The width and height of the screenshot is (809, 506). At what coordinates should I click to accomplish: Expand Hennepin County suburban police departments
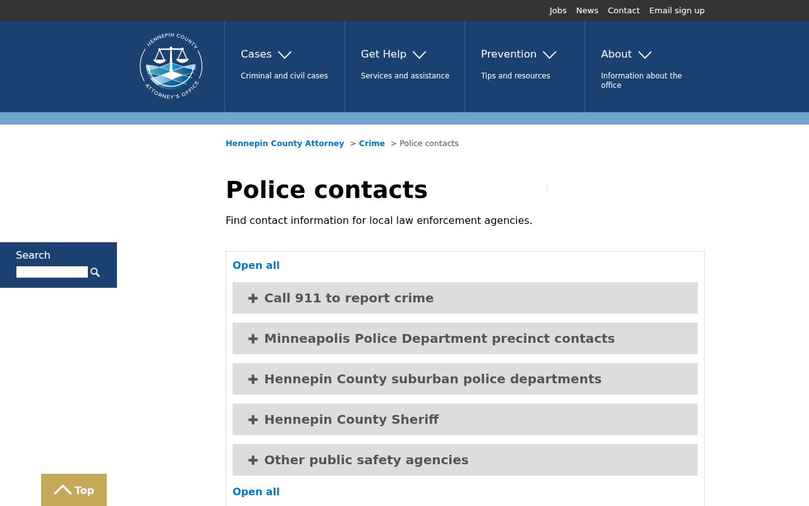(x=465, y=379)
